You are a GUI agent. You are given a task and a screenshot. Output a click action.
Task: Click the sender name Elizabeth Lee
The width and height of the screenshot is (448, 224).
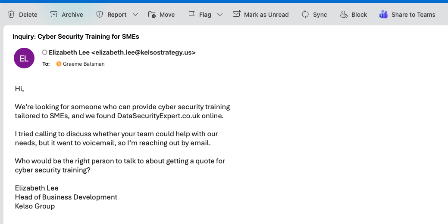pyautogui.click(x=69, y=52)
